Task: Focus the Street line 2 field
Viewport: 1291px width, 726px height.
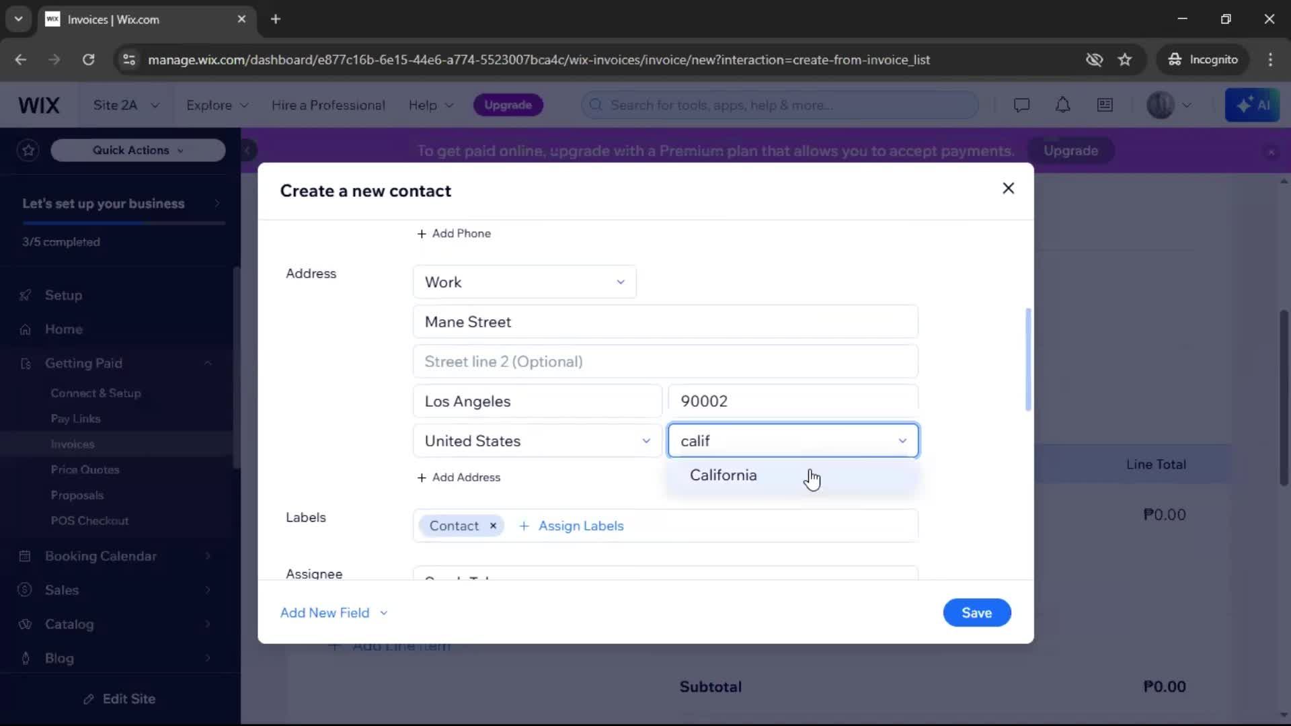Action: (665, 362)
